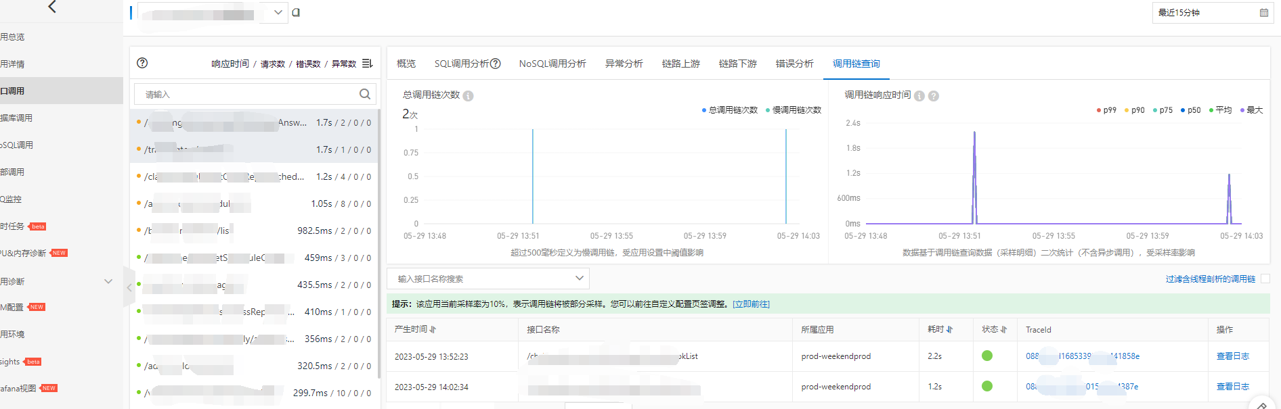The height and width of the screenshot is (409, 1281).
Task: Click the help icon next to SQL调用分析
Action: [x=496, y=64]
